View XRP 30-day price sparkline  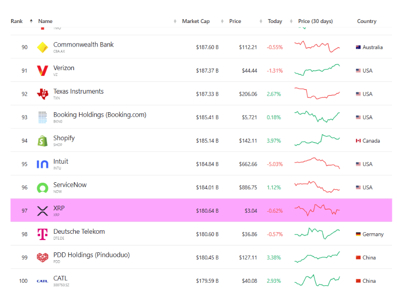tap(317, 210)
